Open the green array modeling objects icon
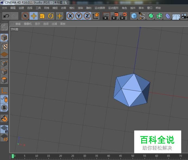The width and height of the screenshot is (188, 160). coord(159,16)
